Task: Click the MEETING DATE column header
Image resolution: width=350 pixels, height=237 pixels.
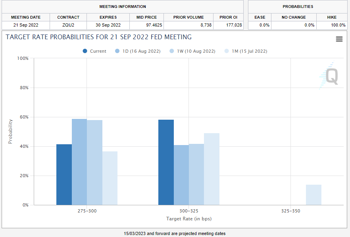Action: point(26,17)
